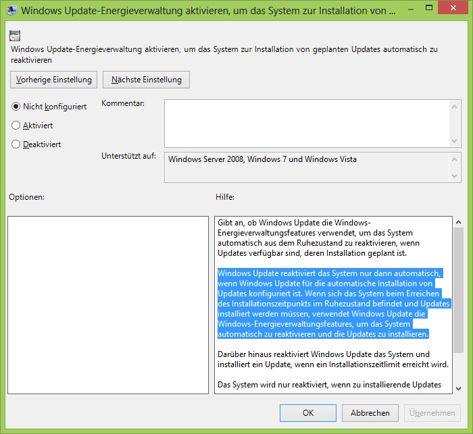The width and height of the screenshot is (473, 434).
Task: Click help paragraph starting 'Darüber hinaus'
Action: (x=333, y=359)
